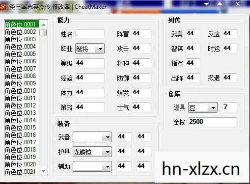Click the 时运 fortune input field
Image resolution: width=250 pixels, height=184 pixels.
pyautogui.click(x=230, y=49)
